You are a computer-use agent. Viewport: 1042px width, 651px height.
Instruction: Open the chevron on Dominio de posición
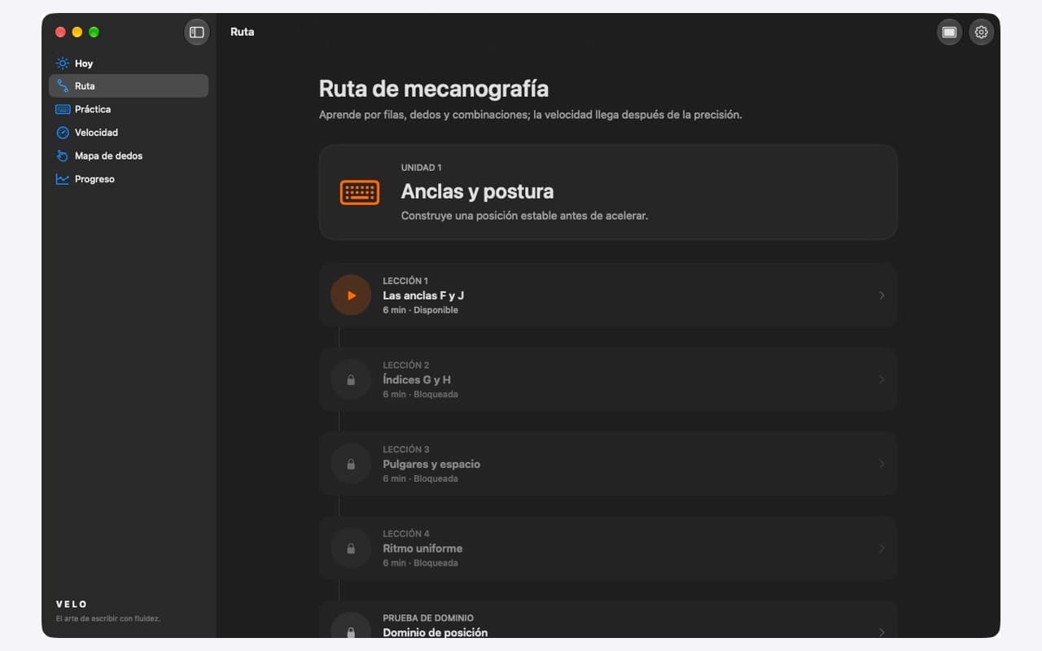point(882,632)
